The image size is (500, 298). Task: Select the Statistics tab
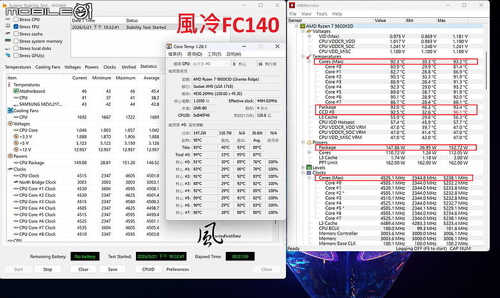[148, 66]
